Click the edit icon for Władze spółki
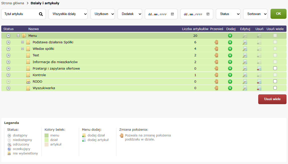This screenshot has height=164, width=288. (x=245, y=49)
